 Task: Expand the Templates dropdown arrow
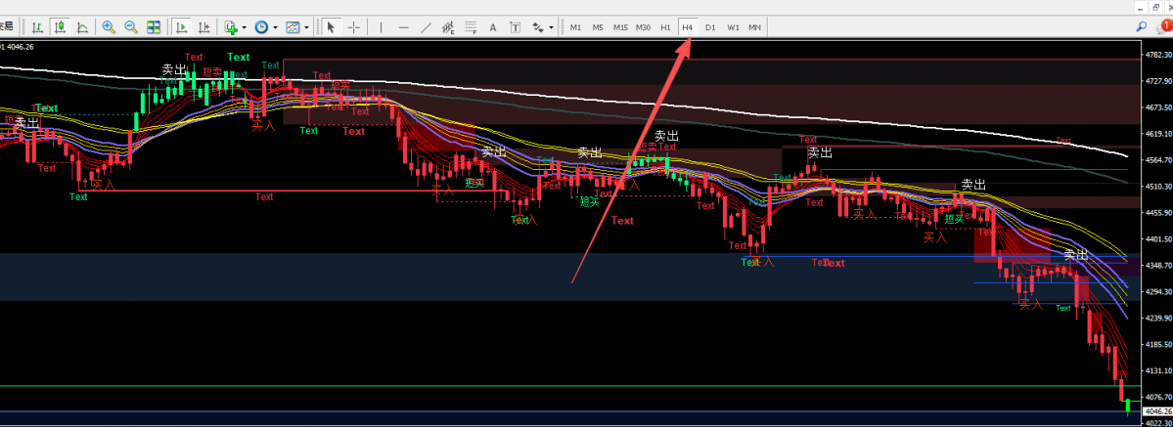click(306, 27)
